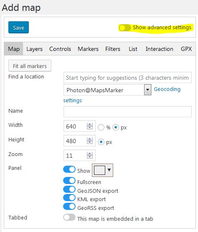The height and width of the screenshot is (232, 198).
Task: Select the percent width unit radio button
Action: click(x=101, y=127)
